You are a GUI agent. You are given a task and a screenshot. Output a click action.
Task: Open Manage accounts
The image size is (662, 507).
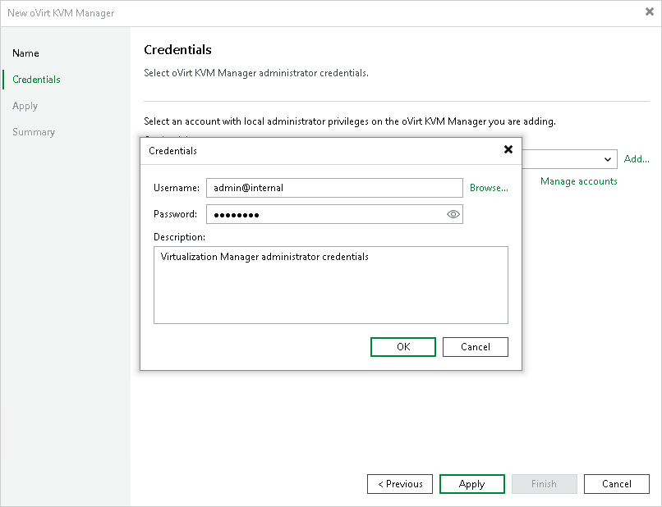click(x=578, y=181)
